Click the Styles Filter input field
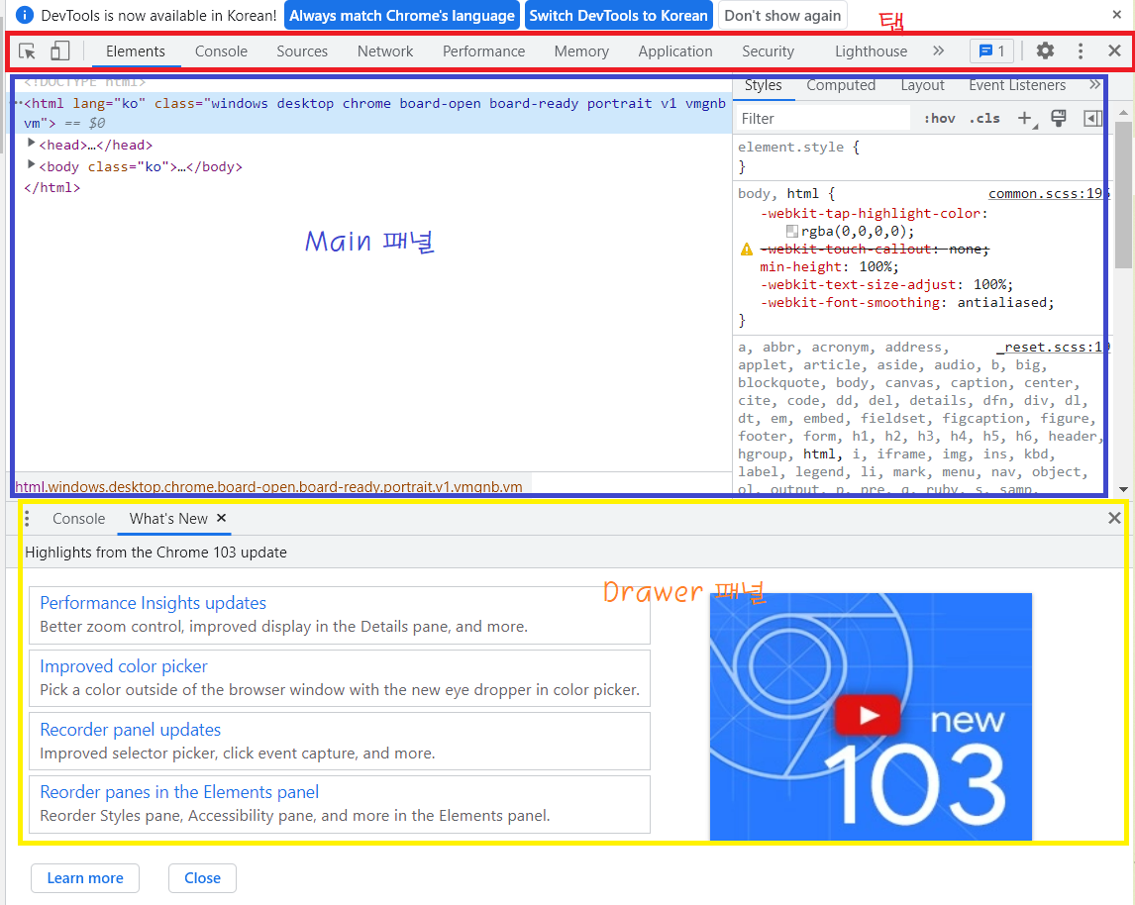The image size is (1135, 905). [822, 118]
